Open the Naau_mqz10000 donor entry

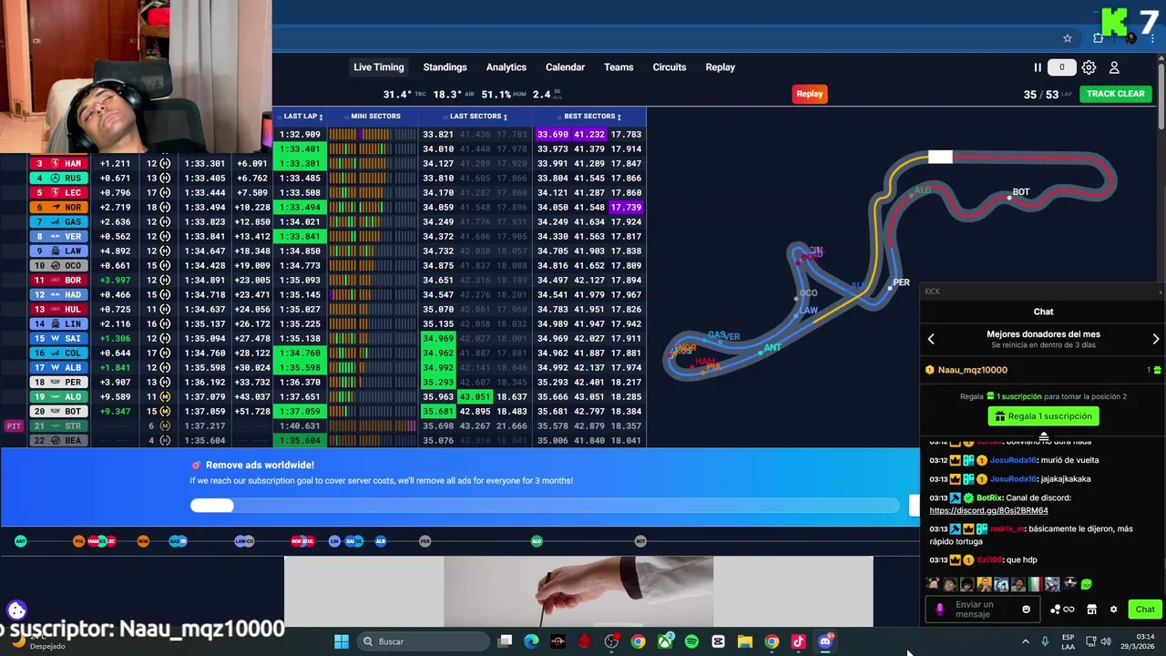click(x=1043, y=370)
